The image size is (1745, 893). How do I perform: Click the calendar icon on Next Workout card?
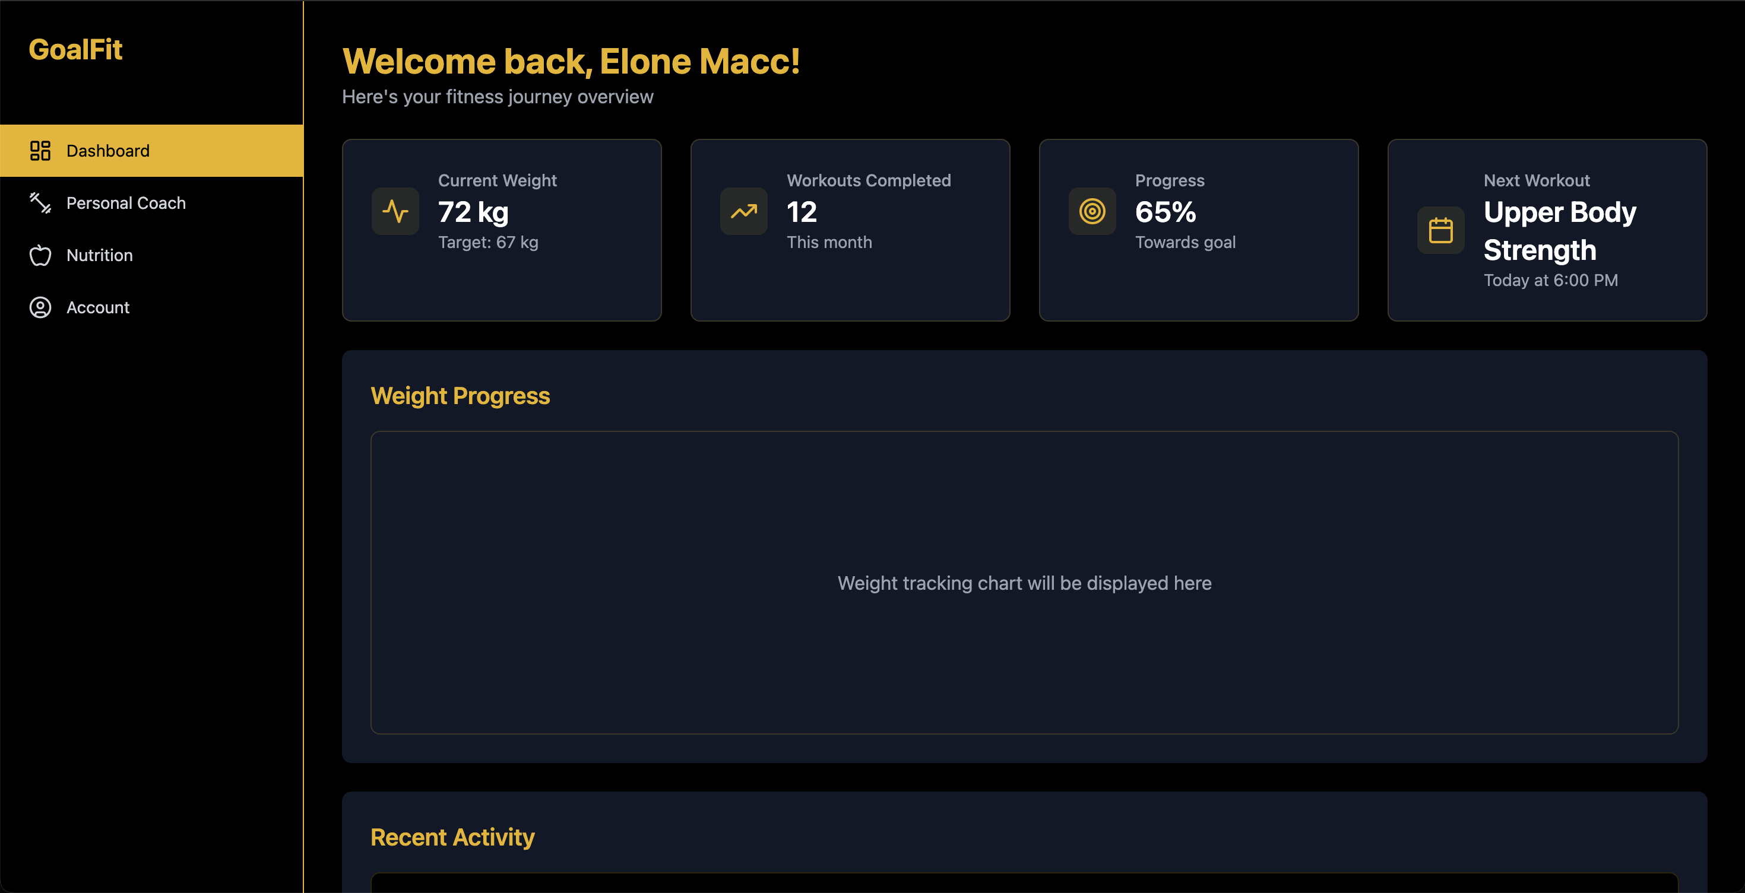point(1441,230)
